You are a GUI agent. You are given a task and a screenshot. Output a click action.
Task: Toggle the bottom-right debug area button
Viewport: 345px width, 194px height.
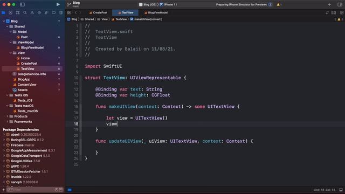tap(341, 190)
